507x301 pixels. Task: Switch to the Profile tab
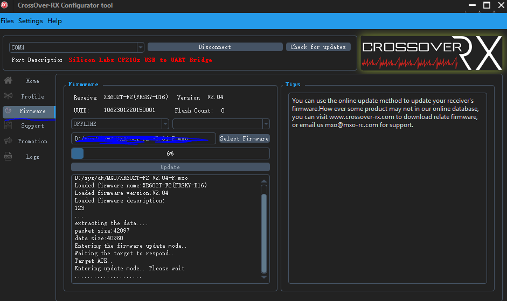point(32,96)
